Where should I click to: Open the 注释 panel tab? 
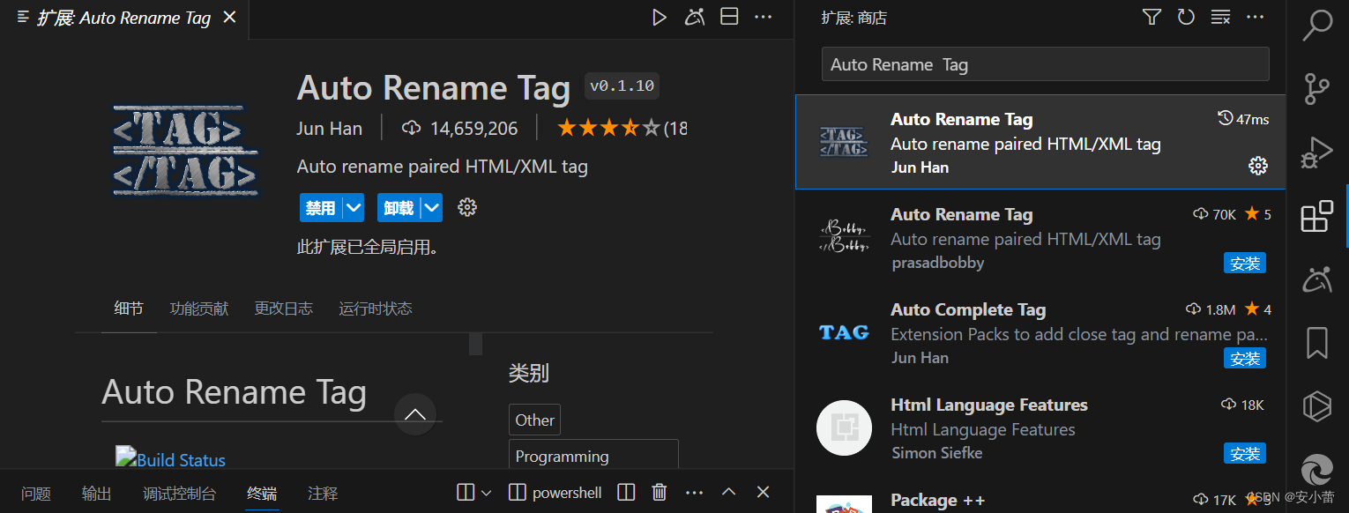pyautogui.click(x=323, y=494)
